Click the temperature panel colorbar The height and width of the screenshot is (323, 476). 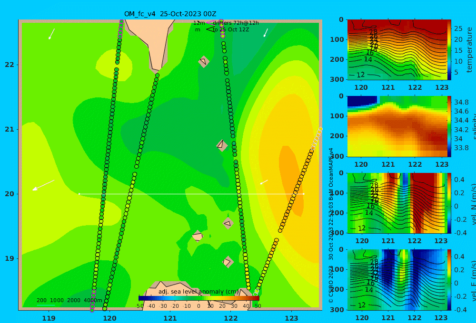point(449,50)
